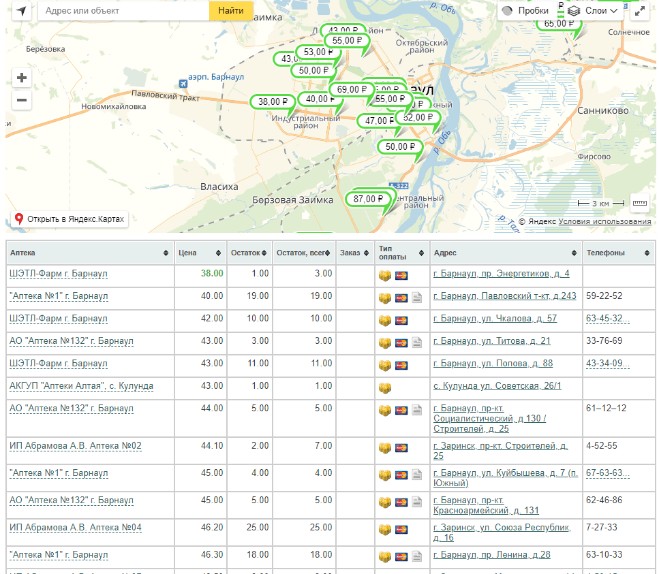This screenshot has height=574, width=659.
Task: Sort table by Тип оплаты column
Action: click(x=422, y=253)
